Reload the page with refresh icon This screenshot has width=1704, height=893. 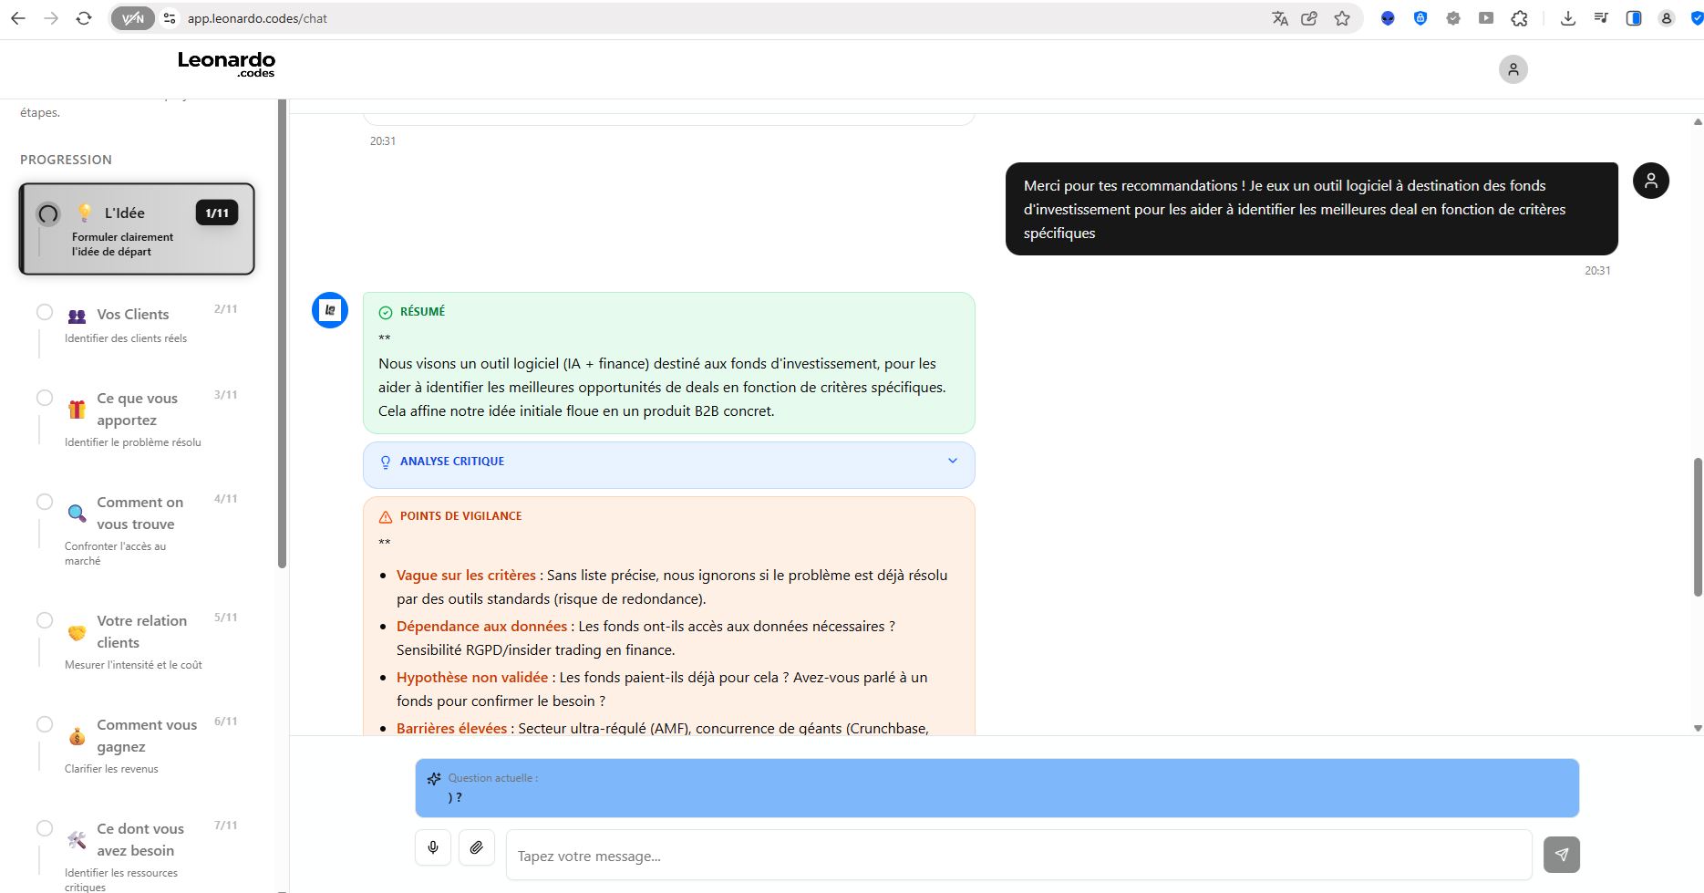(x=84, y=18)
